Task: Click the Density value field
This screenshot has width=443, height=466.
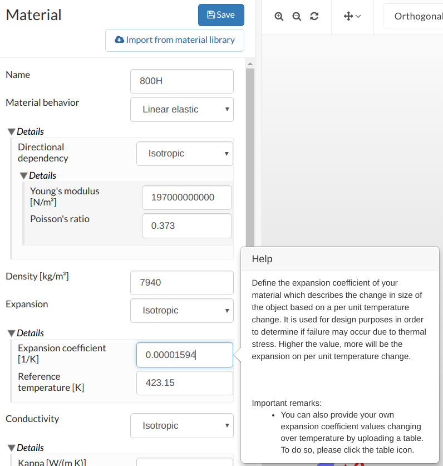Action: (182, 283)
